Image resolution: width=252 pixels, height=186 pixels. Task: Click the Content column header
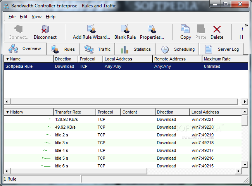138,112
